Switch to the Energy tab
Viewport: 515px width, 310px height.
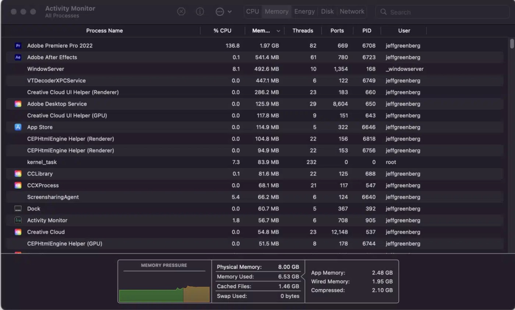pos(305,11)
